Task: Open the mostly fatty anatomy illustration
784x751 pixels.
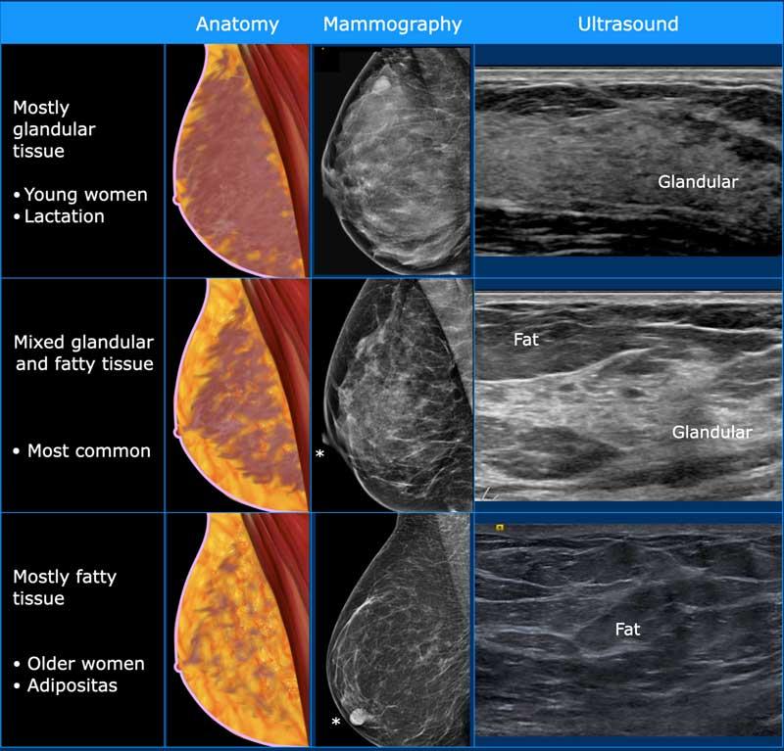Action: coord(237,630)
